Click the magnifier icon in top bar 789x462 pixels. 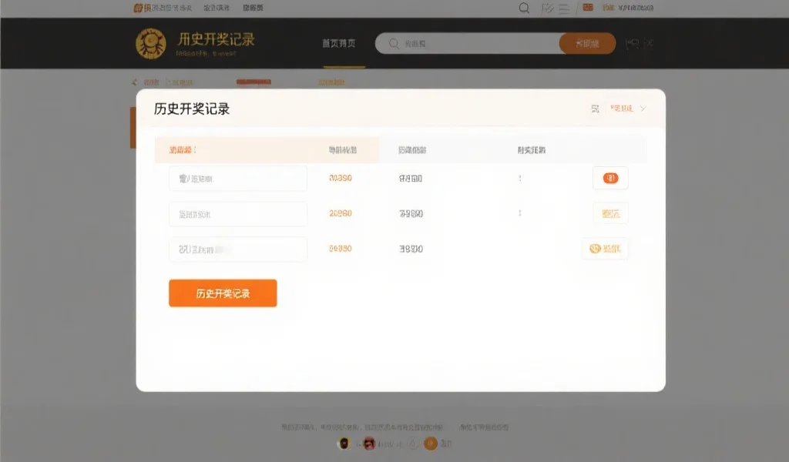524,8
